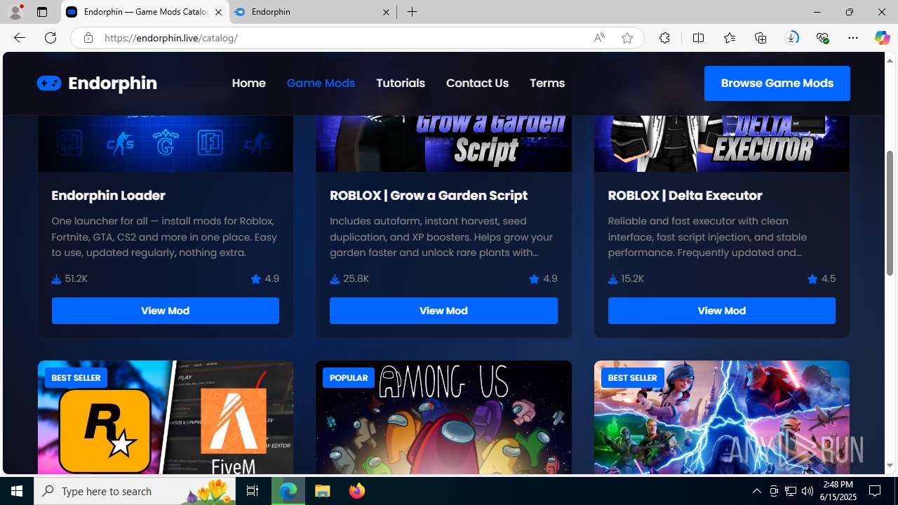Viewport: 898px width, 505px height.
Task: Open browser Extensions icon
Action: point(664,38)
